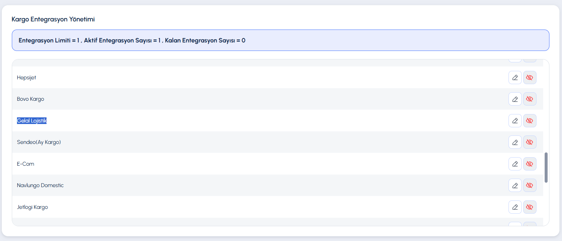Select the Navlungo Domestic row name
This screenshot has width=562, height=241.
(40, 185)
